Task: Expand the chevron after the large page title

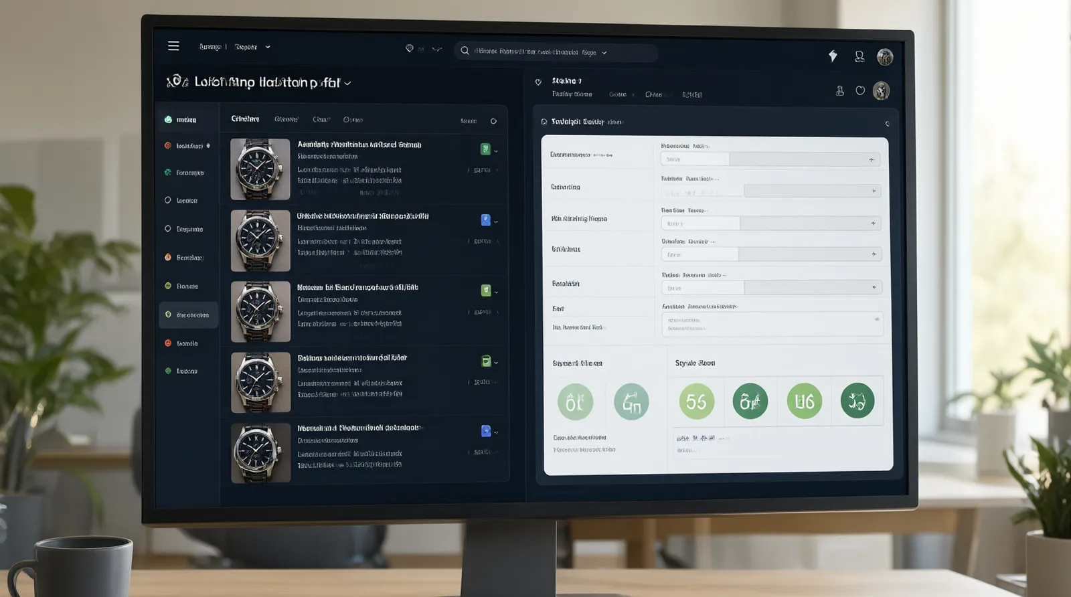Action: 347,84
